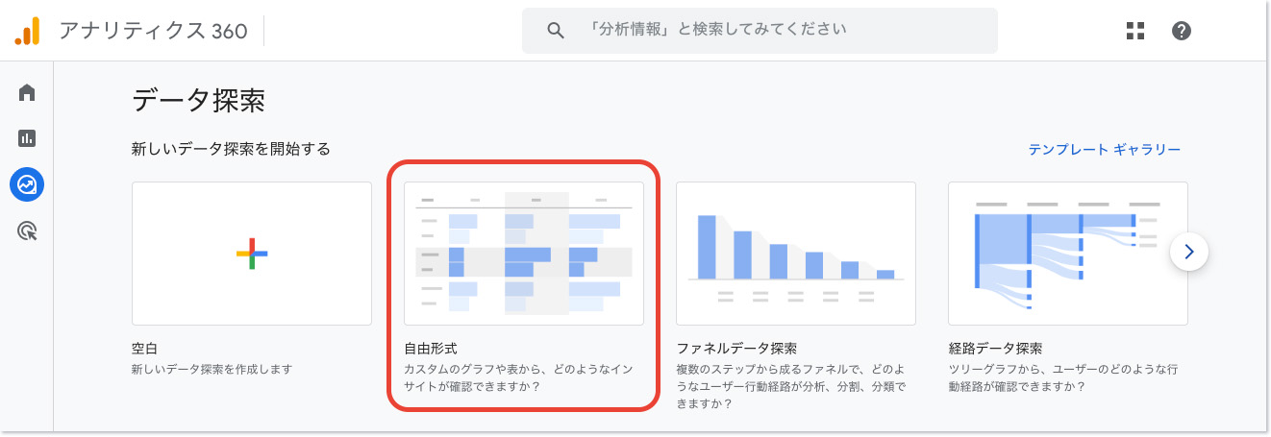Click the アナリティクス 360 product name
1271x437 pixels.
[153, 31]
